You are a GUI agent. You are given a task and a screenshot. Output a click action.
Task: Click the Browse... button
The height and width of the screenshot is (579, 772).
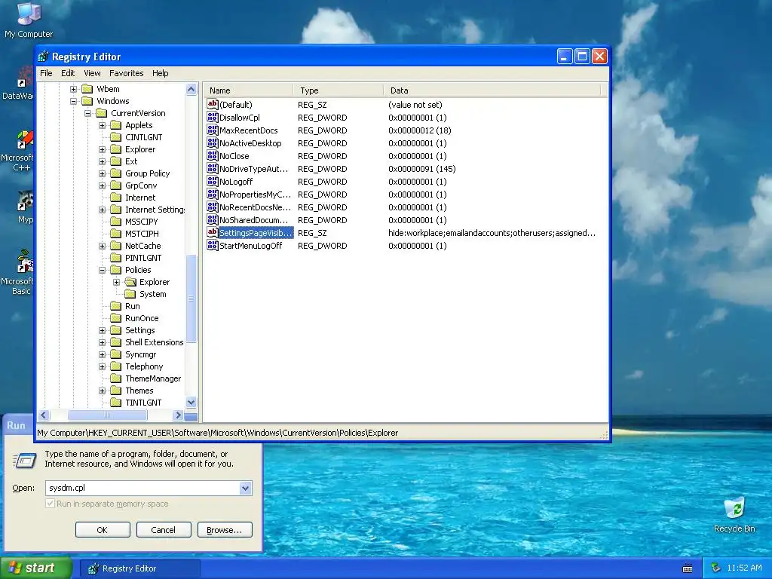click(225, 530)
